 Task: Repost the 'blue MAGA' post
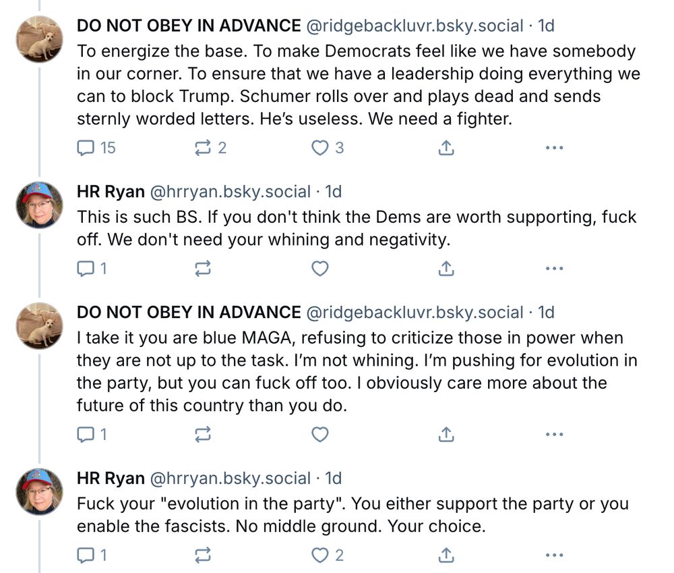pyautogui.click(x=202, y=435)
